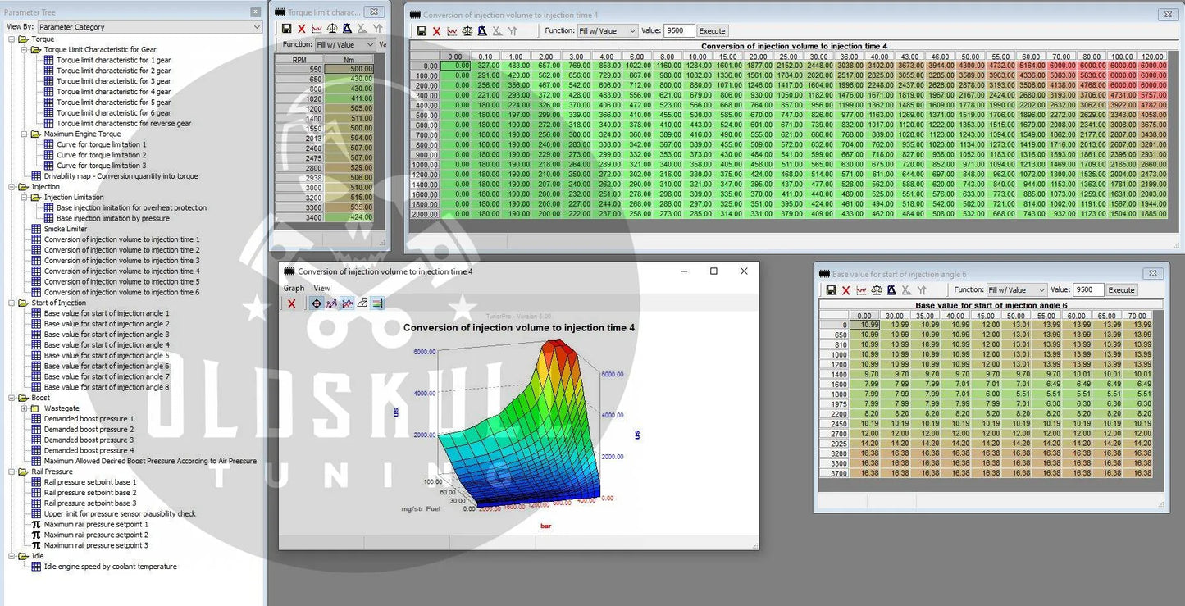This screenshot has height=606, width=1185.
Task: Click scales compare icon in injection angle 6 toolbar
Action: coord(877,290)
